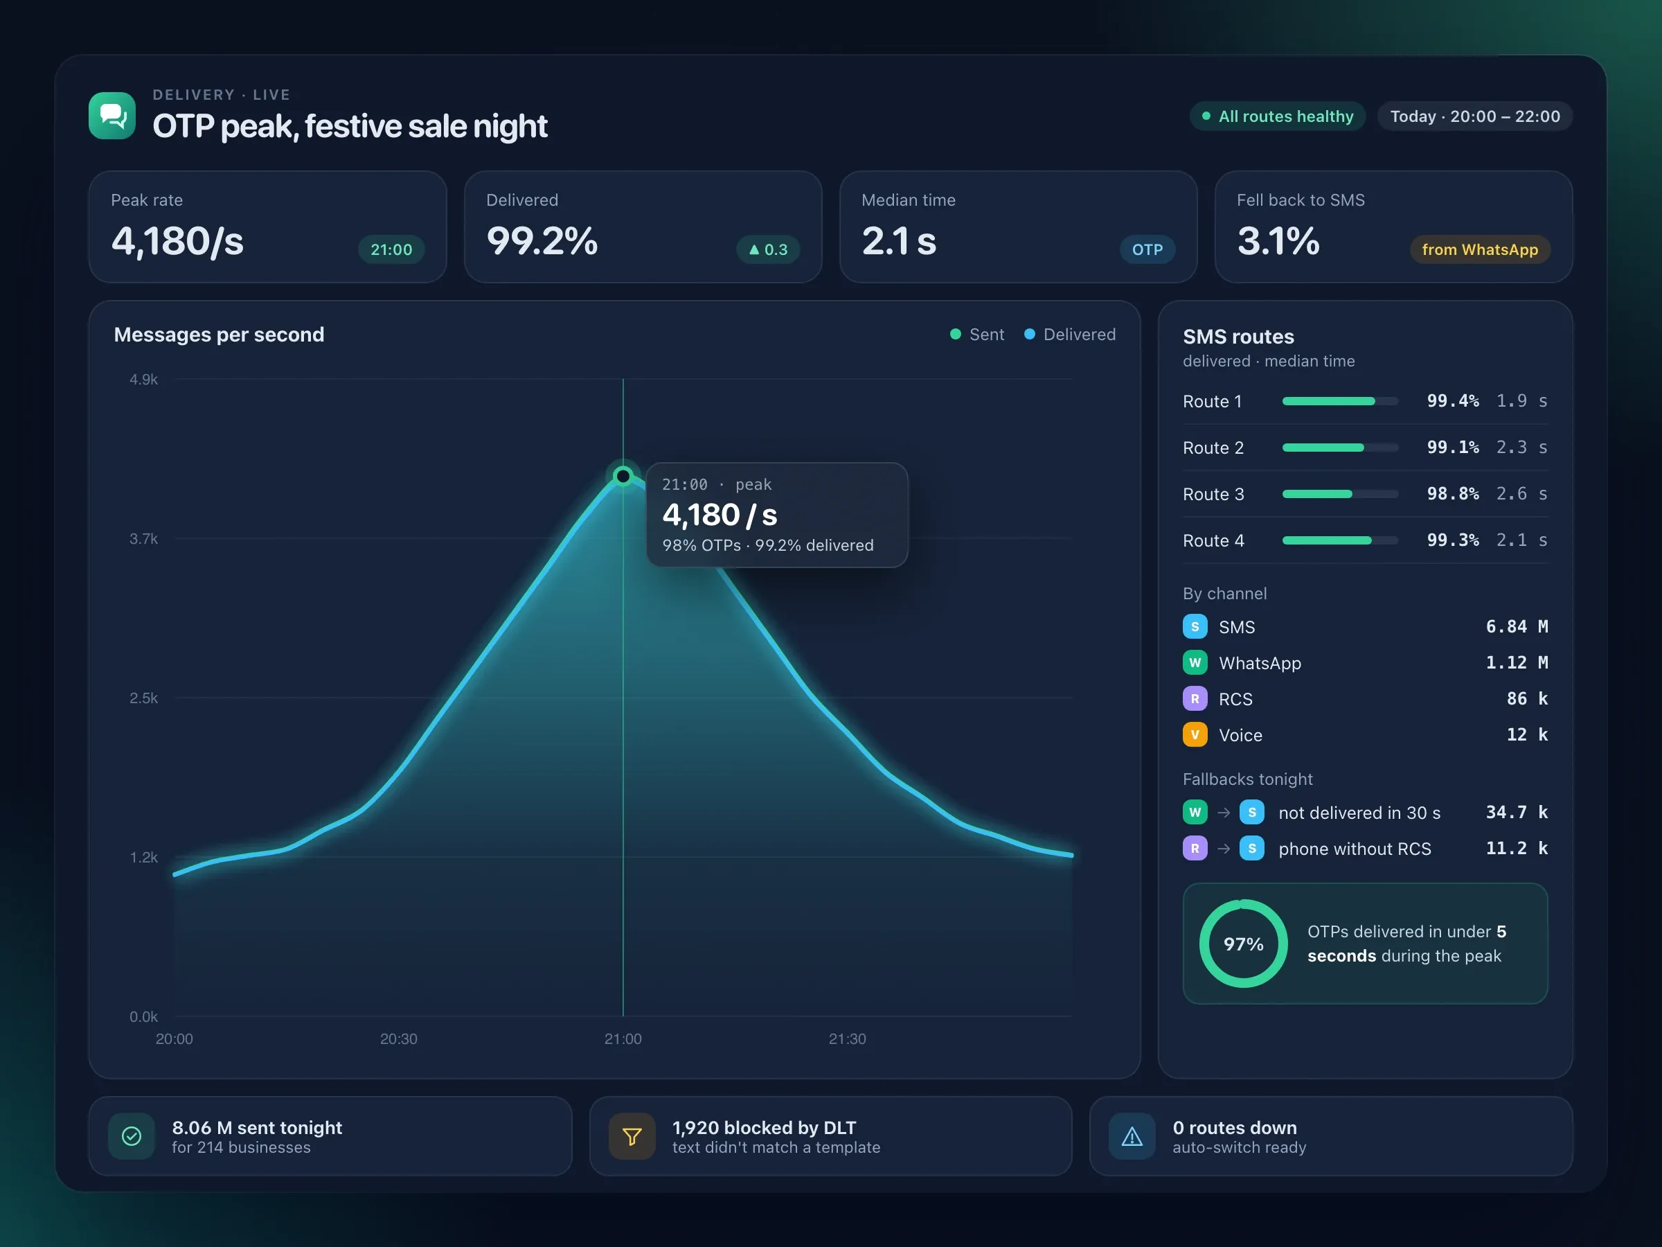Viewport: 1662px width, 1247px height.
Task: Click Route 1 delivery progress bar
Action: (1341, 401)
